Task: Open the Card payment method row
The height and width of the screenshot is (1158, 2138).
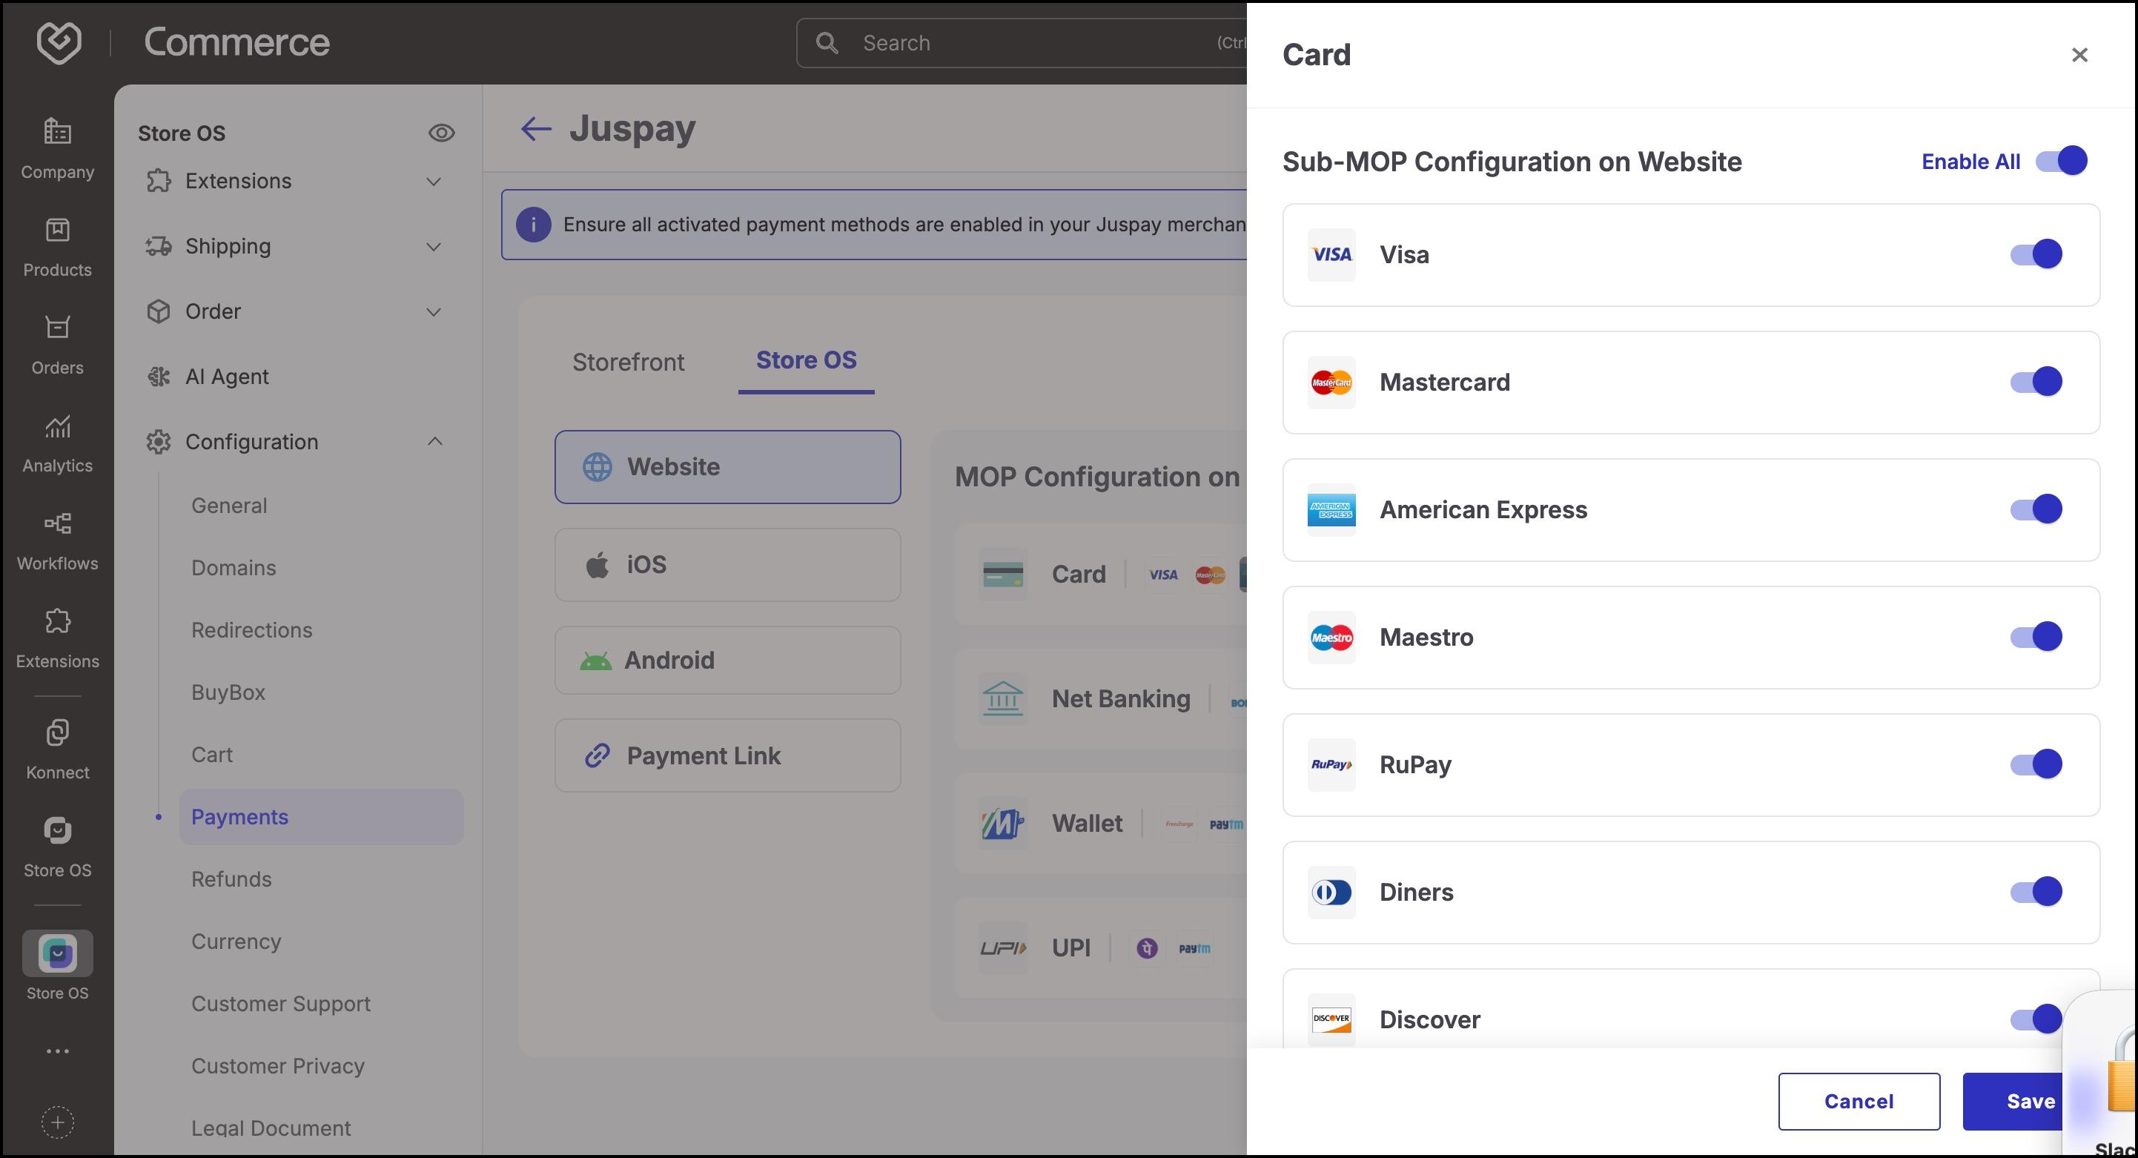Action: click(x=1101, y=575)
